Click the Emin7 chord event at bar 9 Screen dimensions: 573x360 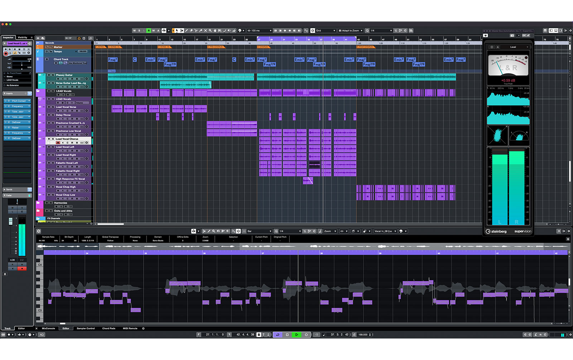[x=150, y=60]
